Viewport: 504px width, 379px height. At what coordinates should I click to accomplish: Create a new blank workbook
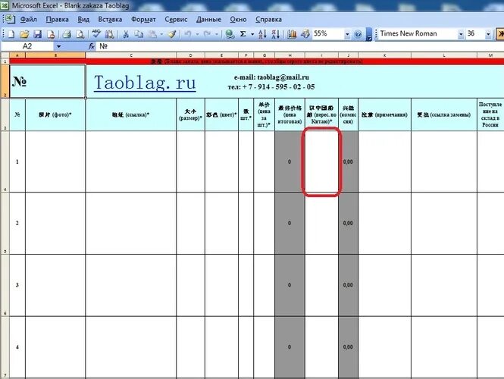(x=11, y=34)
